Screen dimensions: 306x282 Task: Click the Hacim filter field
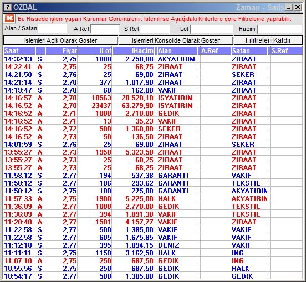click(x=280, y=29)
